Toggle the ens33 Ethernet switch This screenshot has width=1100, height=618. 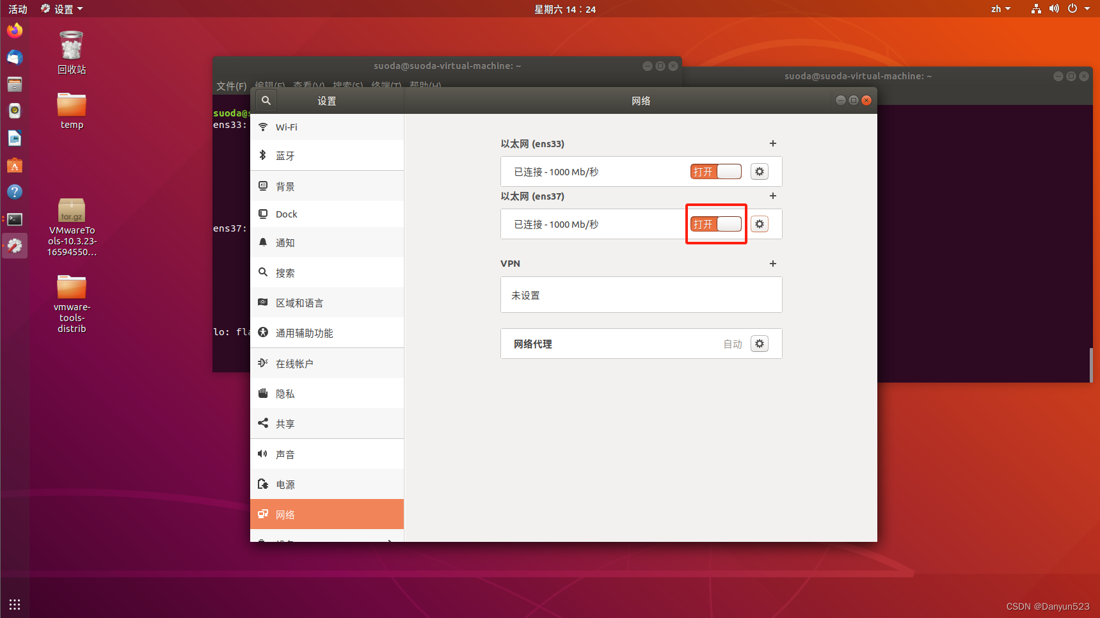tap(716, 171)
